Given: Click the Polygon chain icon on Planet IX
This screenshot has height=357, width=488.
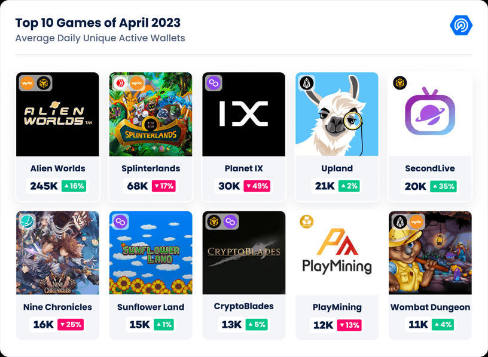Looking at the screenshot, I should tap(214, 83).
